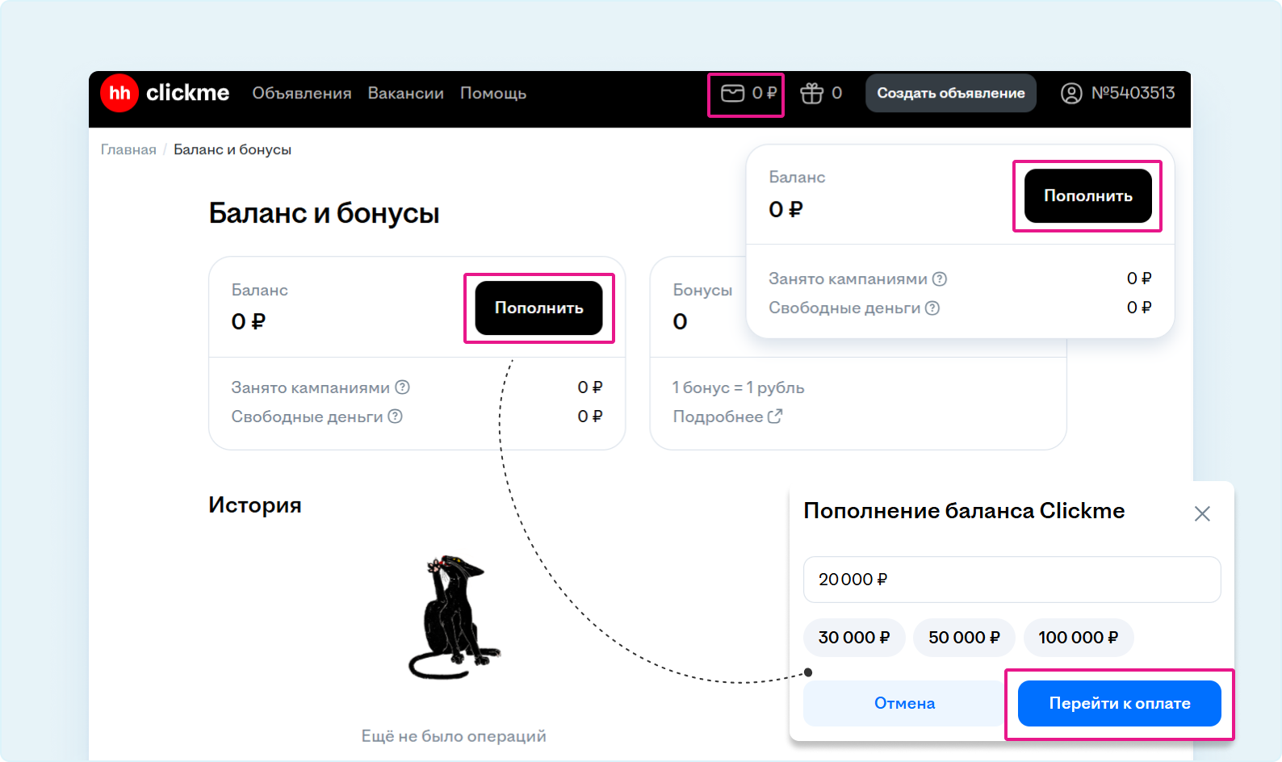Focus the top-up amount input field

click(1012, 580)
